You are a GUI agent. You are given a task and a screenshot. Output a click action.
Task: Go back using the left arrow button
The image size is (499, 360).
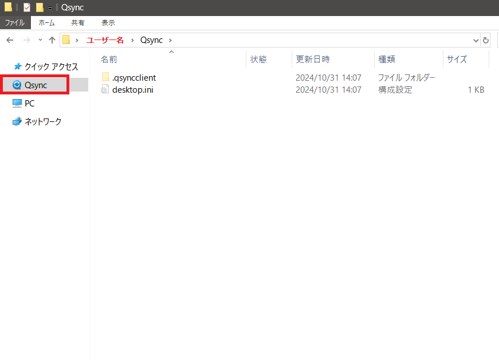[x=10, y=40]
